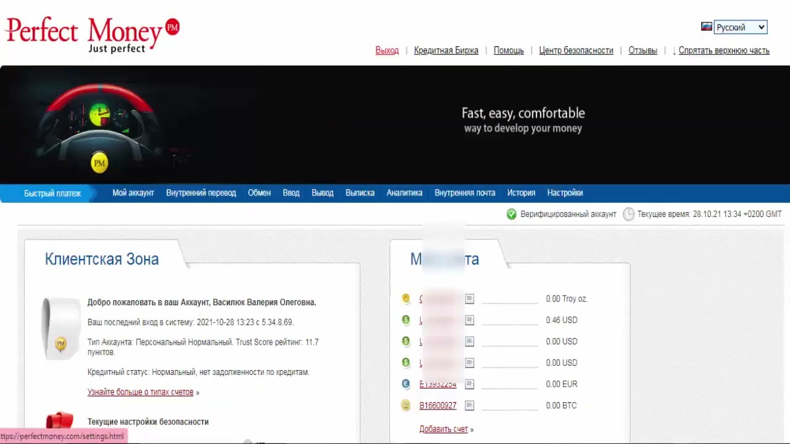
Task: Click the account card icon in Клиентская Зона
Action: (60, 328)
